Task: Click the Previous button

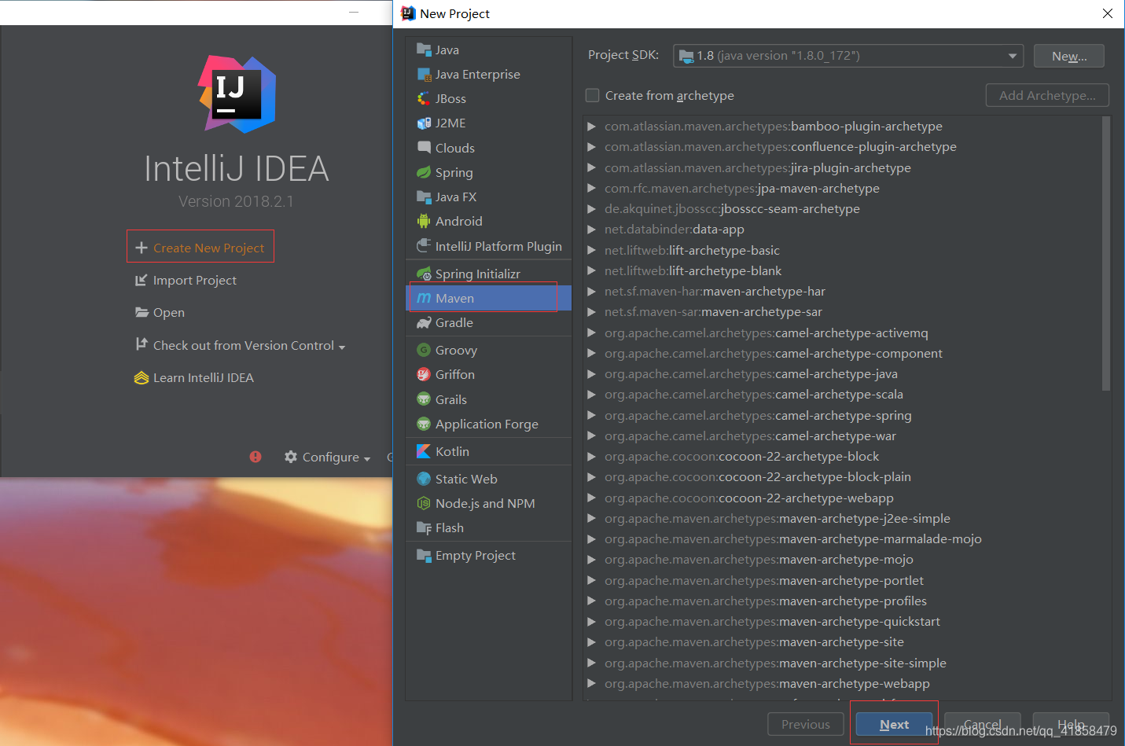Action: click(x=806, y=724)
